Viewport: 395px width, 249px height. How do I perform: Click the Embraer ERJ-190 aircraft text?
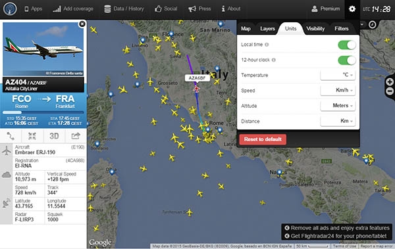(x=35, y=152)
